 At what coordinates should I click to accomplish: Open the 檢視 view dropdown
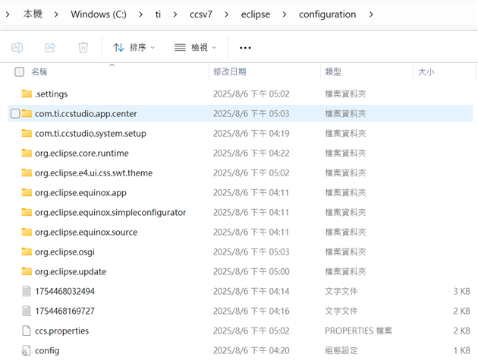196,47
